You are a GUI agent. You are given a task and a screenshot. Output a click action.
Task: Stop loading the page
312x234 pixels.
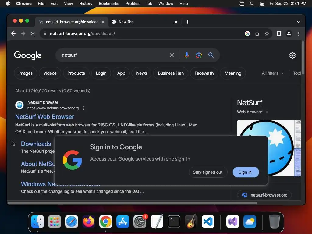(33, 34)
